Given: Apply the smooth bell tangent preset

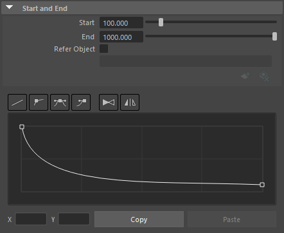Looking at the screenshot, I should pyautogui.click(x=60, y=102).
